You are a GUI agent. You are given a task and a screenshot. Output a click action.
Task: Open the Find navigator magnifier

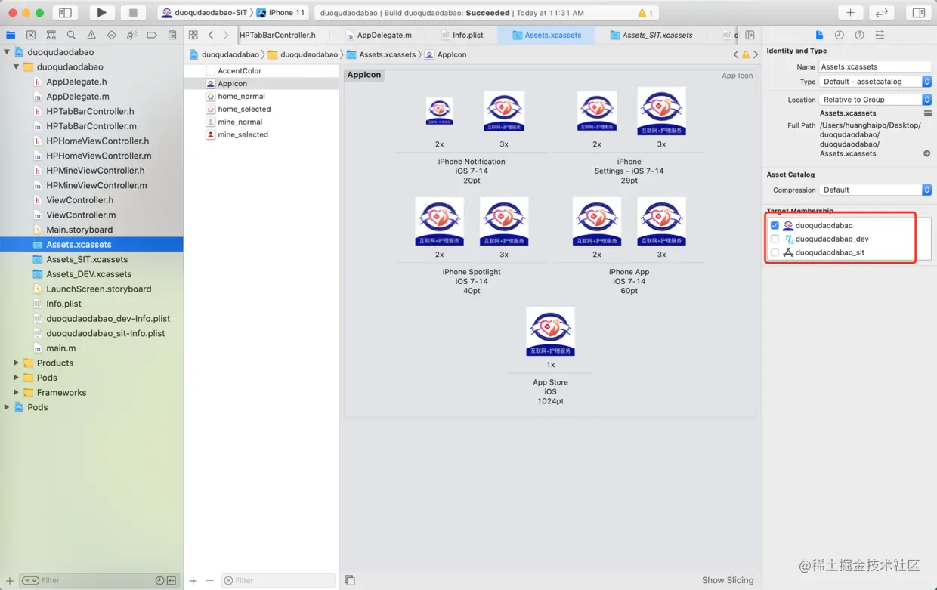pyautogui.click(x=71, y=35)
